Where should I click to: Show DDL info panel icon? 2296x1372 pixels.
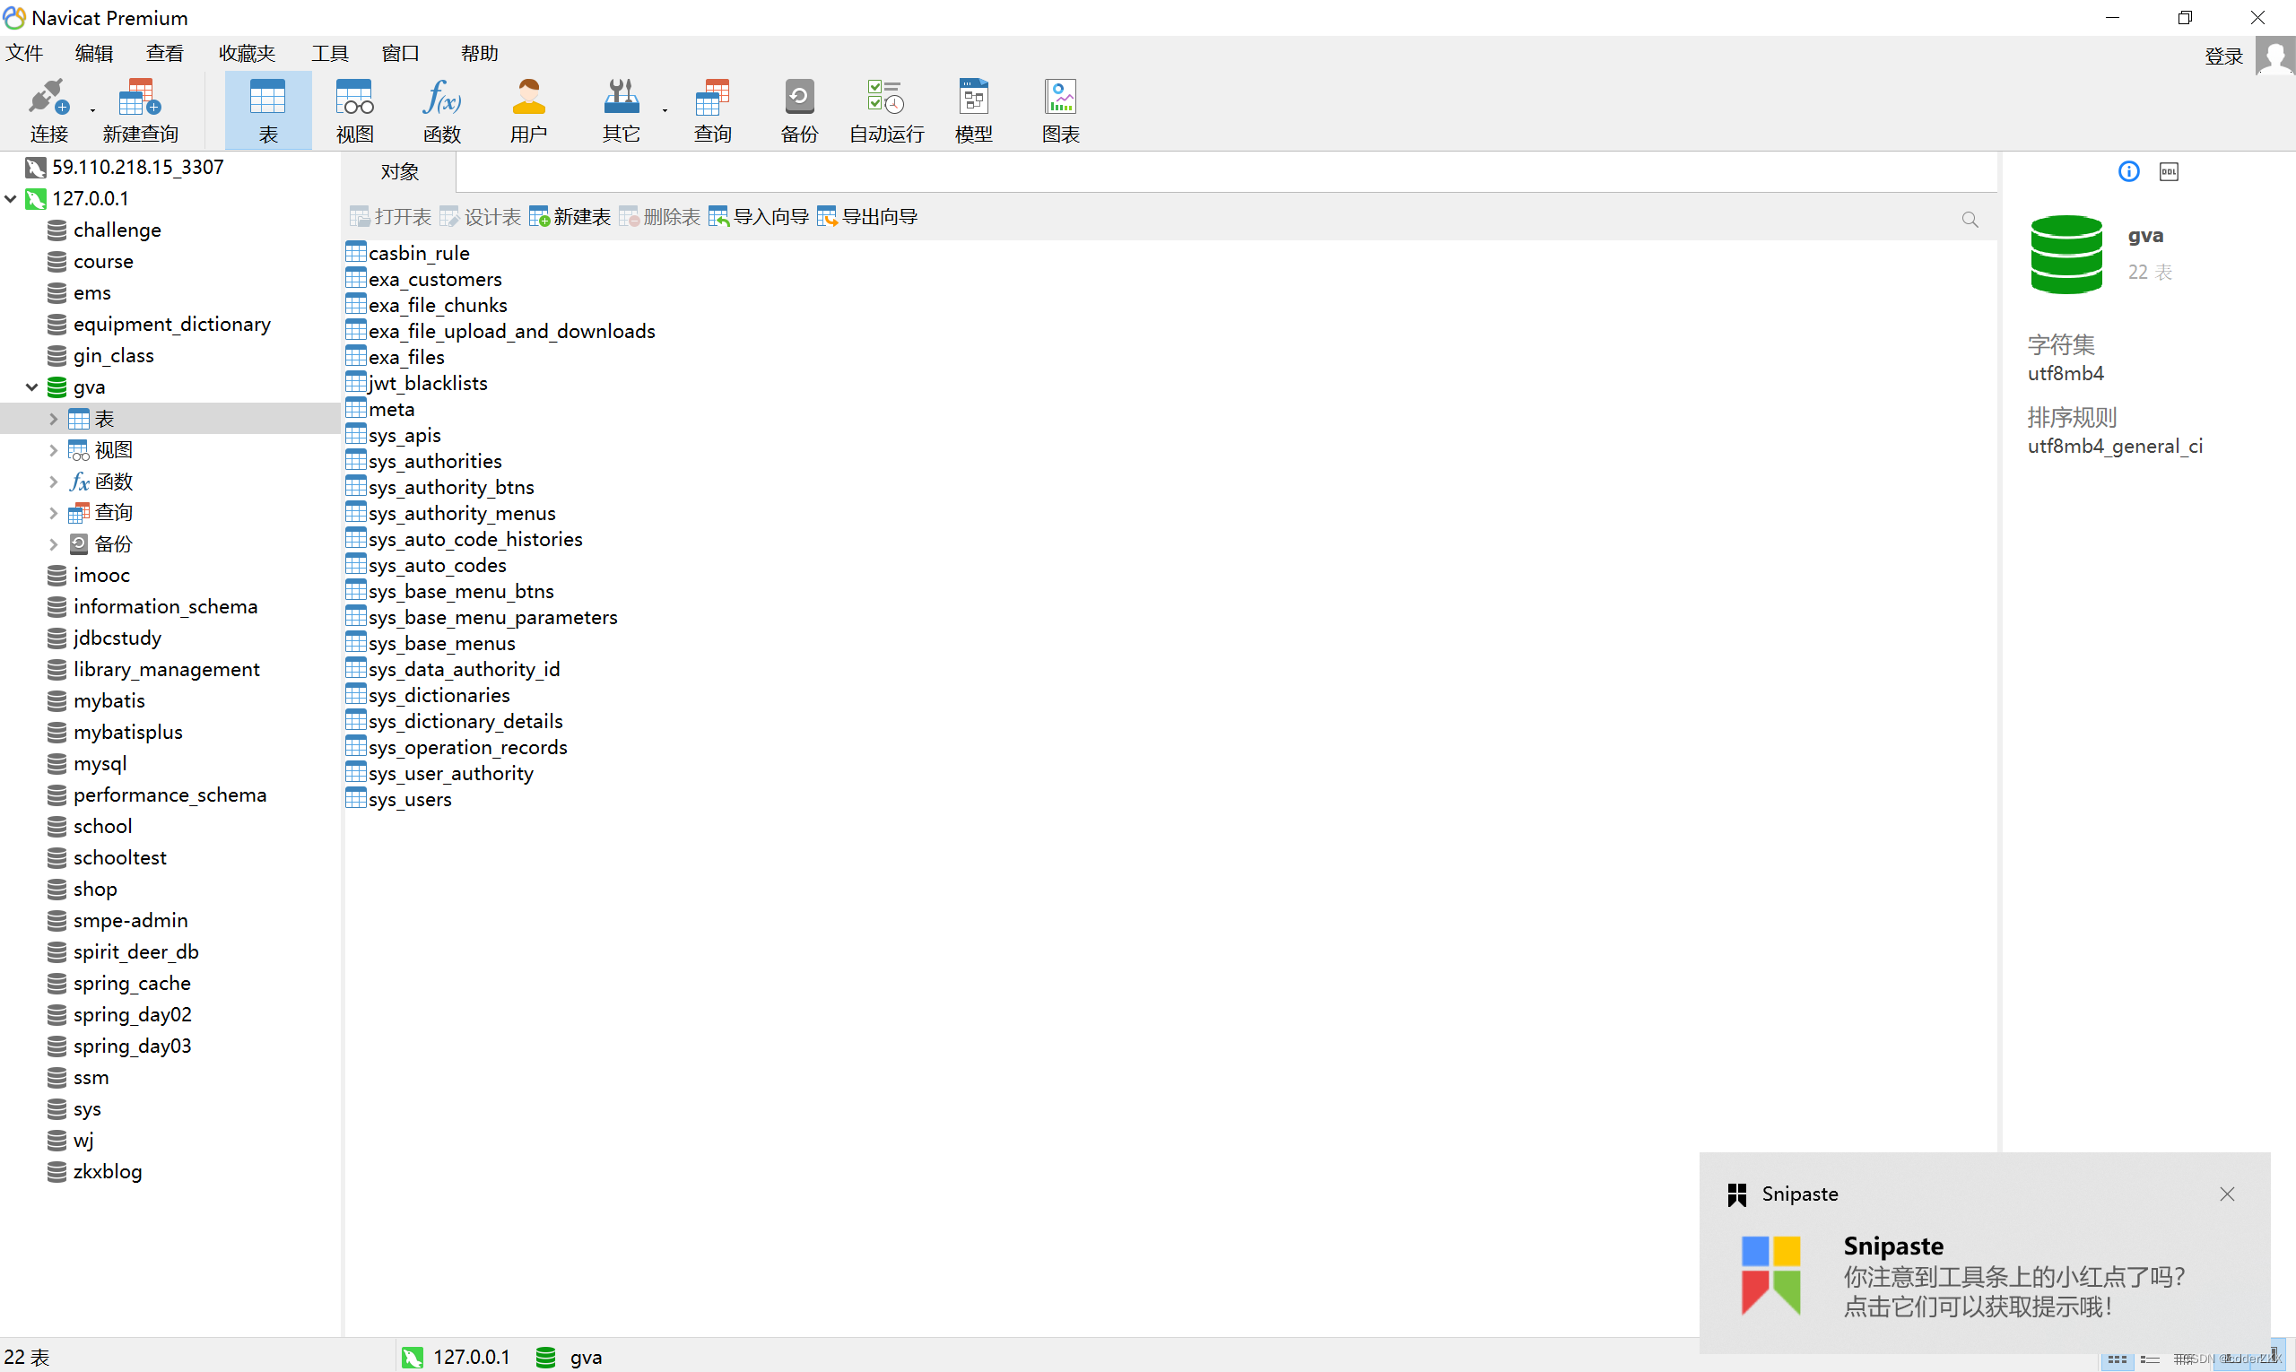[2169, 172]
